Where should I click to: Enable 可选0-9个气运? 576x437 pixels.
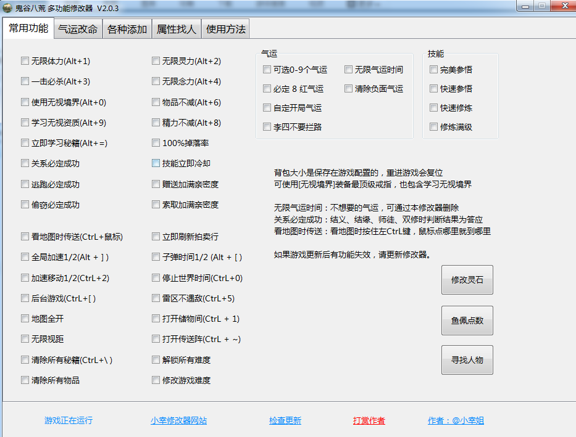point(267,69)
